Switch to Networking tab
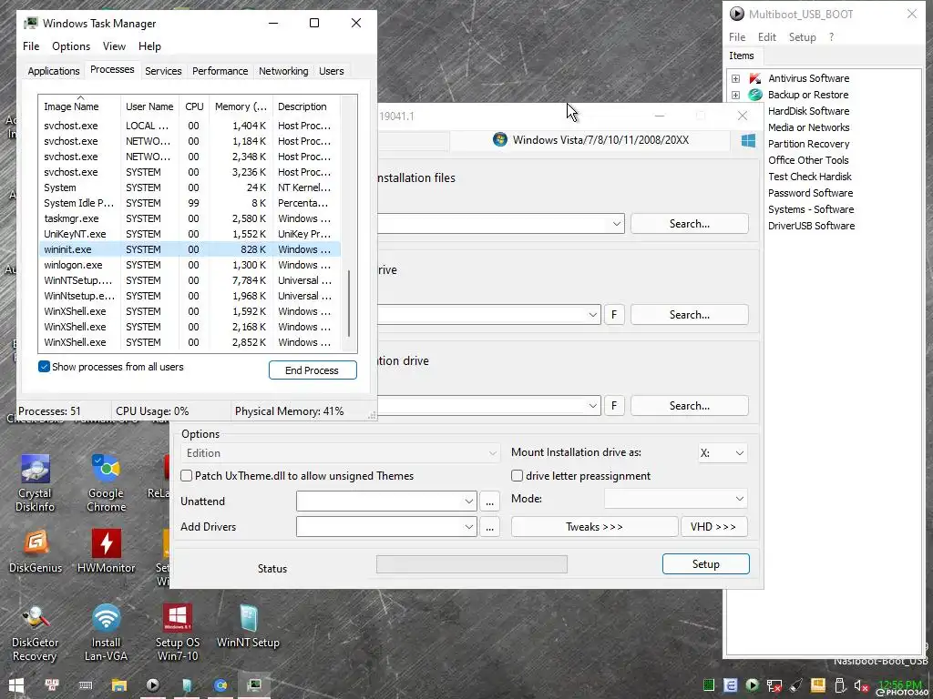The image size is (933, 699). click(x=283, y=71)
